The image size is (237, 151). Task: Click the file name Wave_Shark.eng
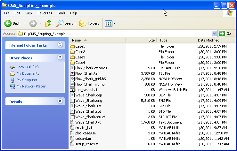[x=89, y=101]
